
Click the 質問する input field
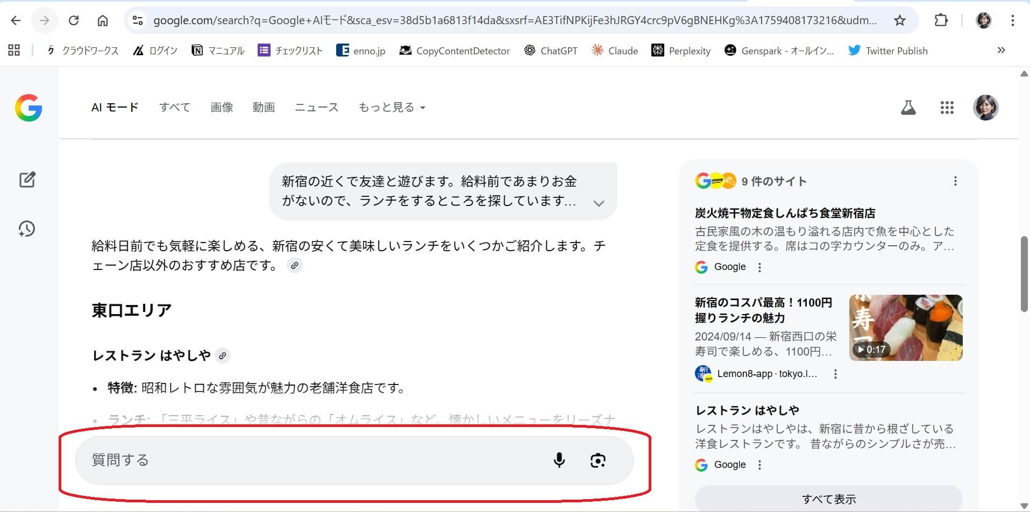[312, 460]
